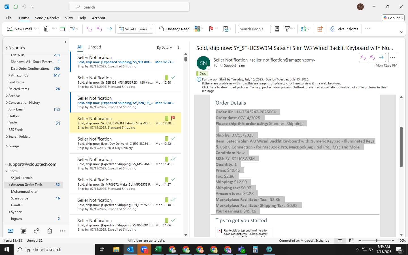
Task: Open the Acrobat tab
Action: click(x=99, y=18)
